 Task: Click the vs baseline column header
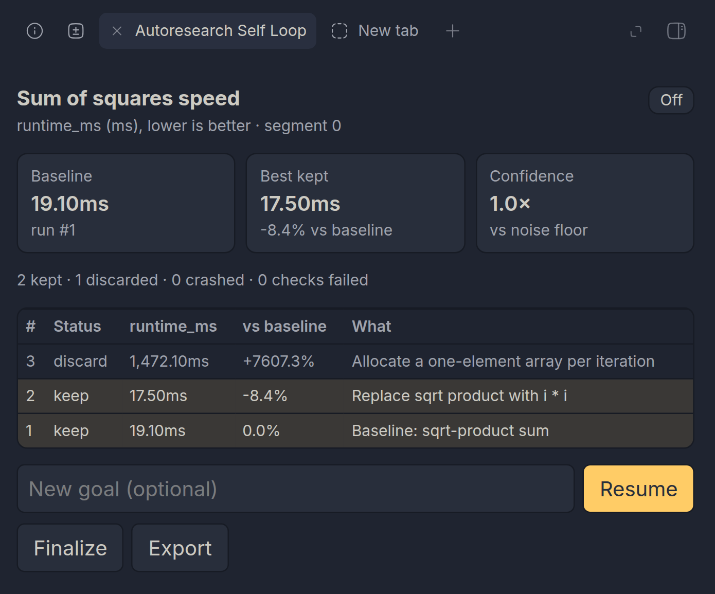click(284, 326)
